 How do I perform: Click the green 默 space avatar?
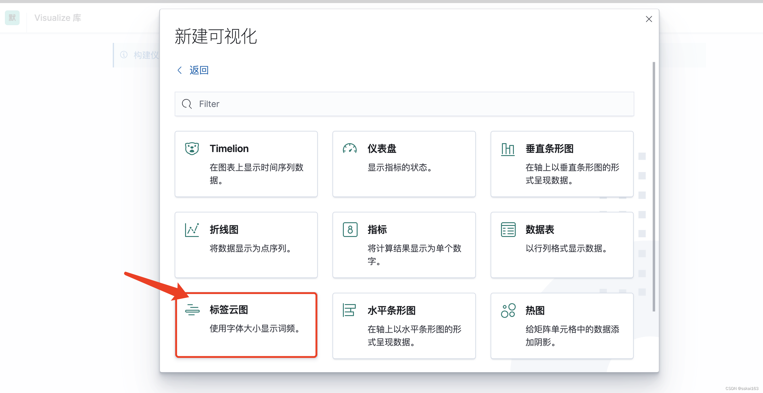click(x=12, y=18)
